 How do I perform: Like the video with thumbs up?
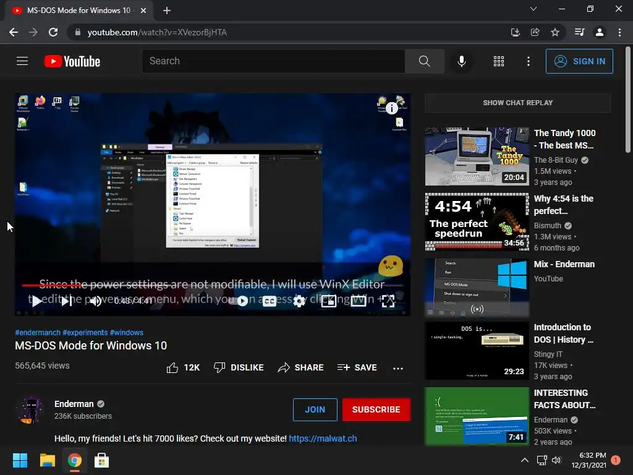(183, 367)
